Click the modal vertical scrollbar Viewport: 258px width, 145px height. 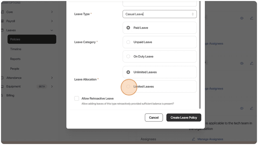(200, 55)
